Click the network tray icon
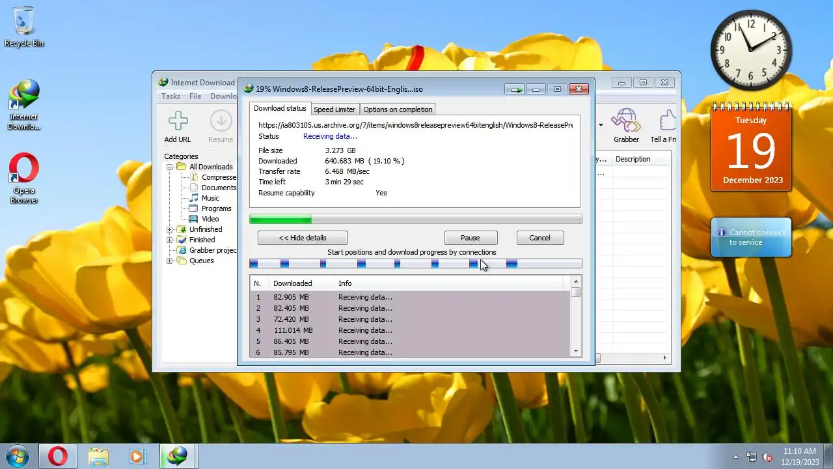This screenshot has width=833, height=469. point(752,457)
